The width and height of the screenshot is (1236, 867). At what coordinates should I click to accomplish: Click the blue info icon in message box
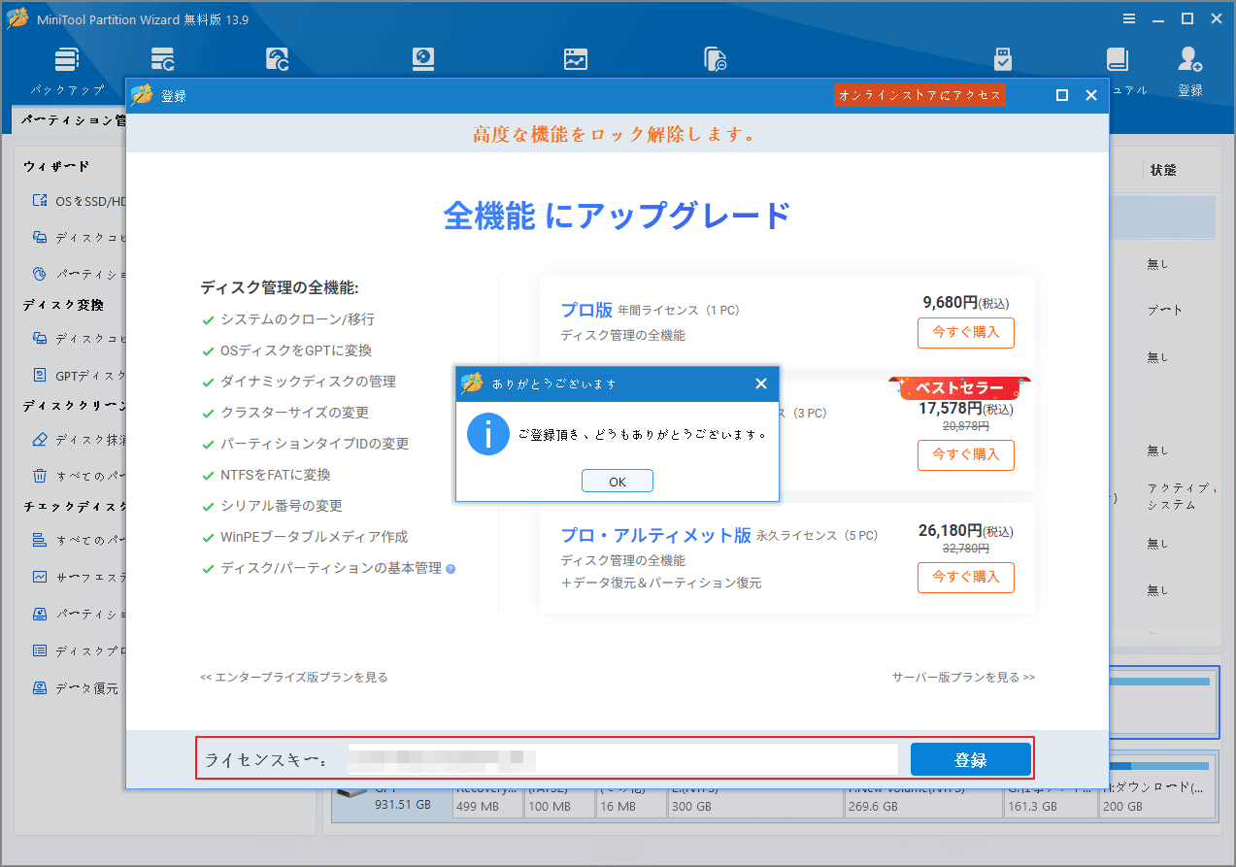click(488, 434)
